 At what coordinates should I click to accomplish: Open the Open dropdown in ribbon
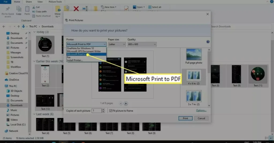click(x=139, y=7)
